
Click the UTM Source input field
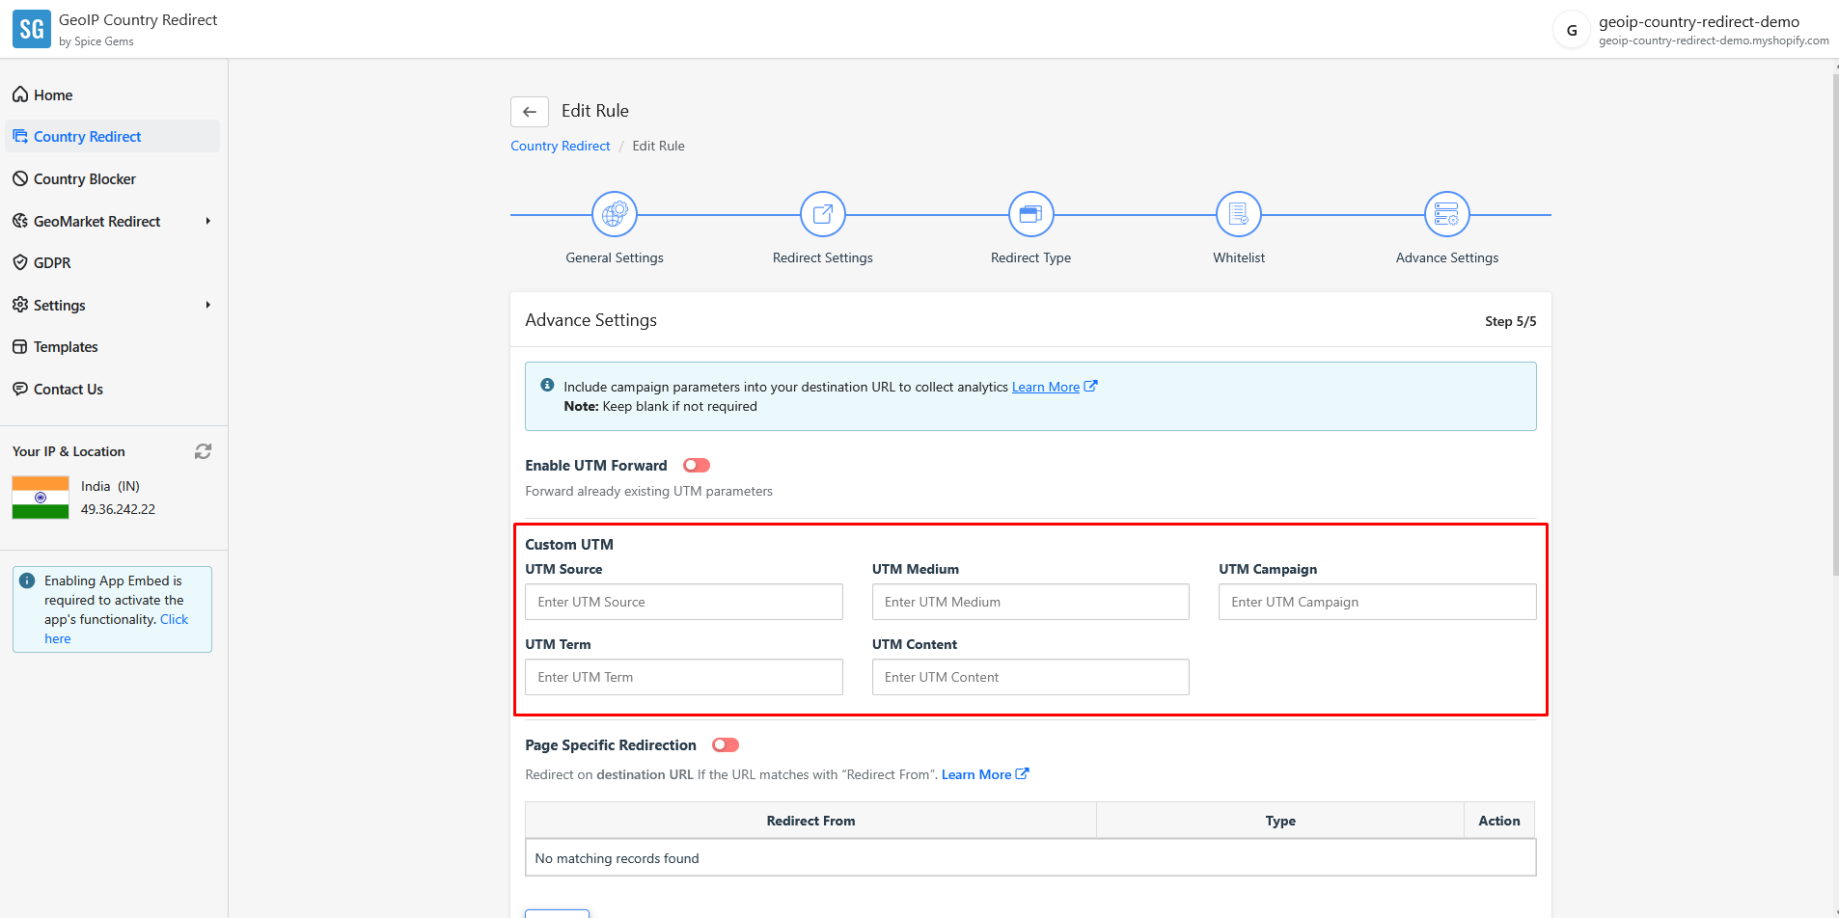(683, 602)
